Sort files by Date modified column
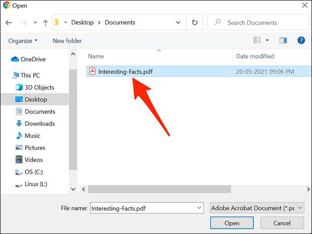The image size is (312, 234). pyautogui.click(x=255, y=56)
